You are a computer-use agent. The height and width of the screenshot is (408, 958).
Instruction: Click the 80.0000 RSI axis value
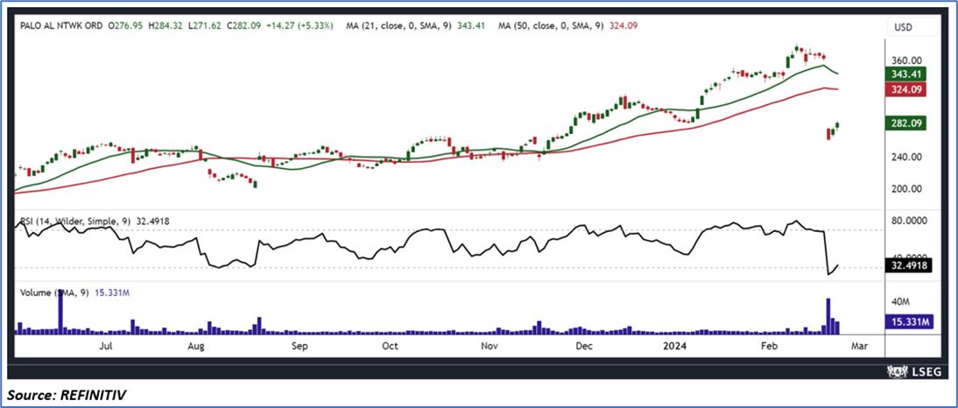click(x=909, y=221)
